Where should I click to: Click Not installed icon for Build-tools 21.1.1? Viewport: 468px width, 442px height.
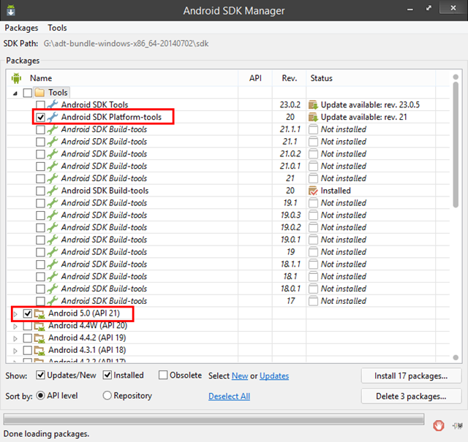[313, 129]
